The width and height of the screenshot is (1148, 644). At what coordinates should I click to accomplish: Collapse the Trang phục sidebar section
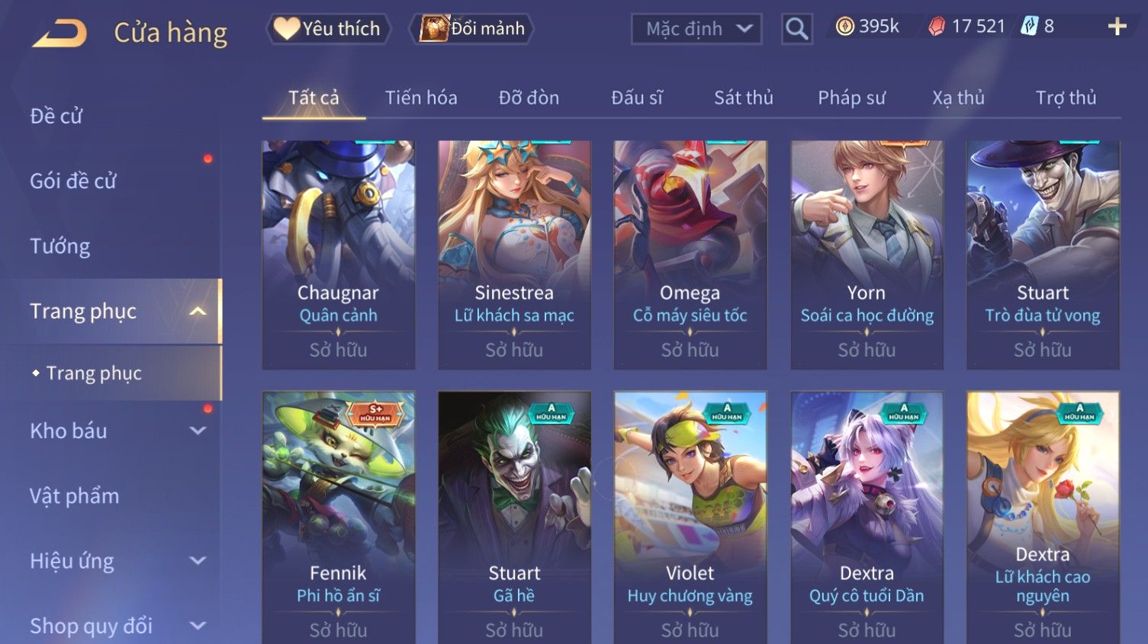point(198,311)
